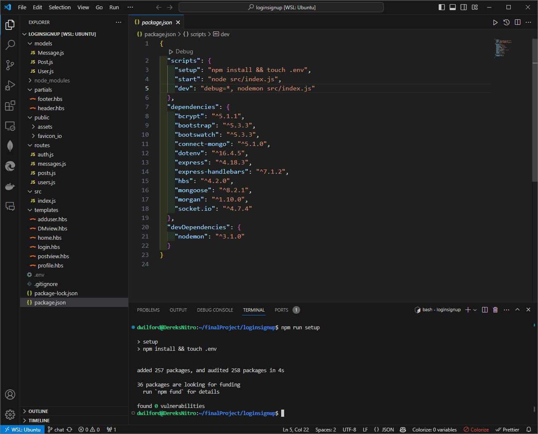Open index.js in the src folder
The image size is (538, 434).
tap(47, 201)
